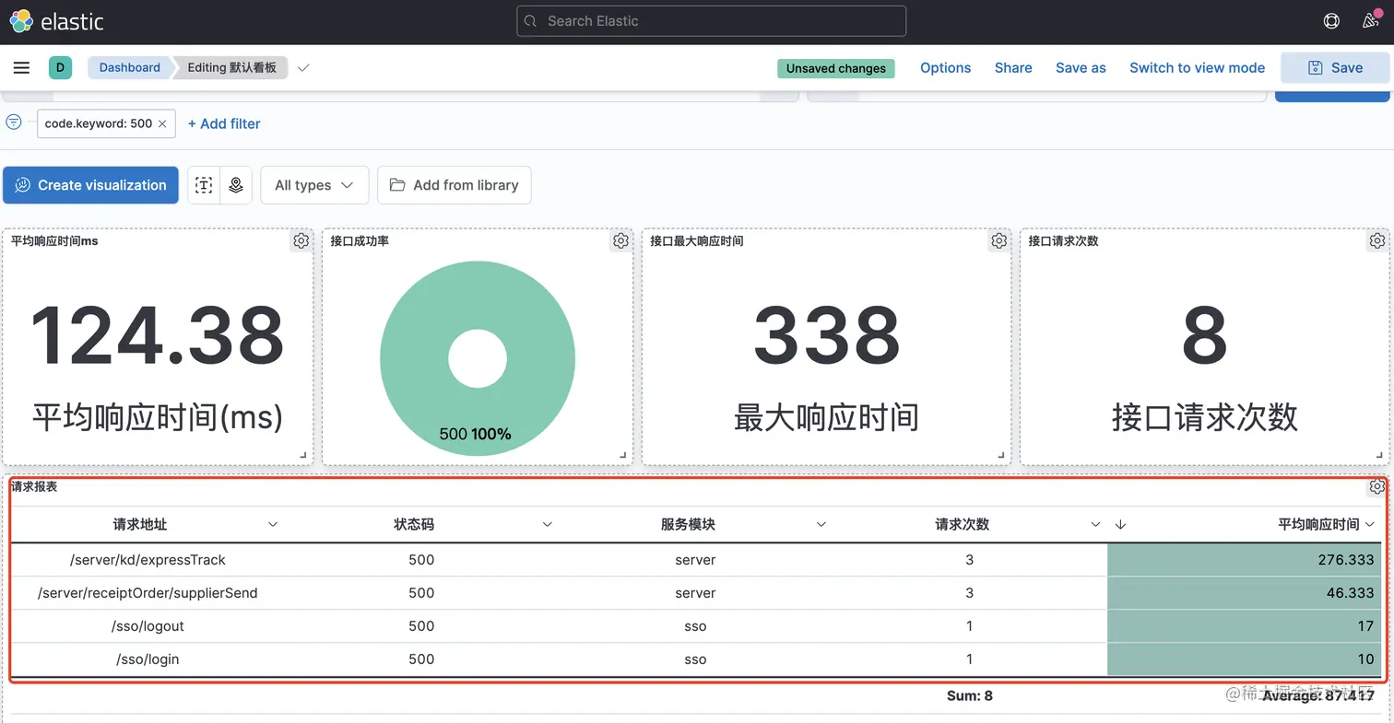The height and width of the screenshot is (723, 1394).
Task: Click the Dashboard breadcrumb
Action: click(129, 67)
